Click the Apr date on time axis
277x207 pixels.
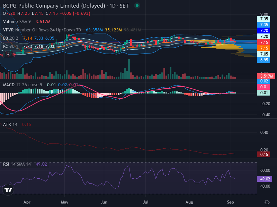(27, 202)
